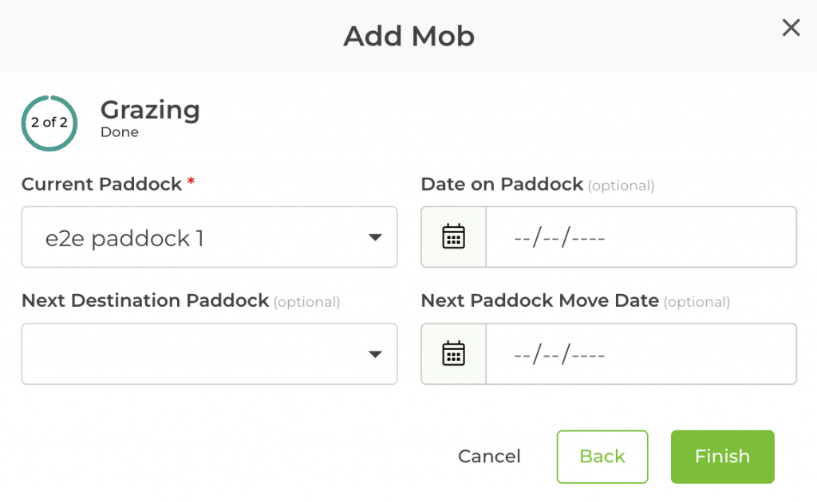Expand Current Paddock dropdown arrow

point(375,237)
